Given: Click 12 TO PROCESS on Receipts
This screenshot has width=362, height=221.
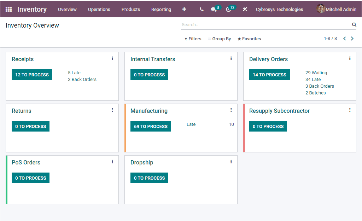Looking at the screenshot, I should 32,75.
